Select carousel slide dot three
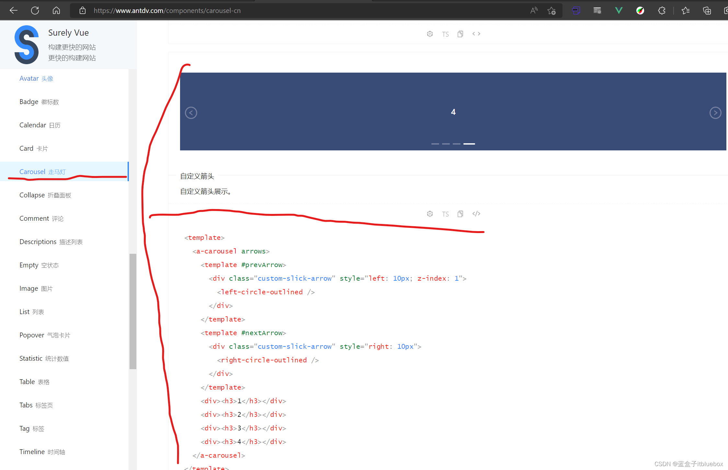 pos(456,144)
